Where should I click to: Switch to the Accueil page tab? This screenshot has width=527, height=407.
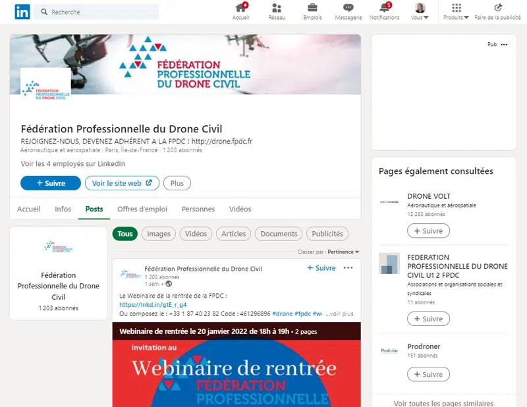(29, 209)
